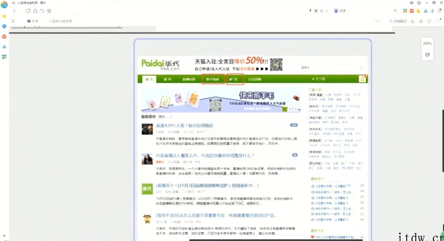Click comment count badge 15
This screenshot has width=444, height=241.
[x=293, y=125]
